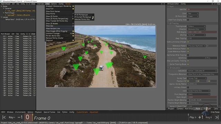Viewport: 221px width, 124px height.
Task: Switch to the Camera tab
Action: pos(180,109)
